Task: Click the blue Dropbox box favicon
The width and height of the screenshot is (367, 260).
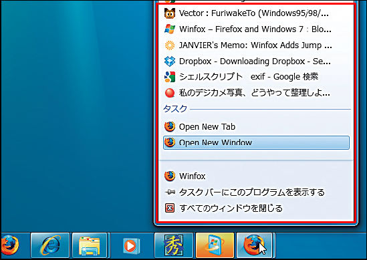Action: tap(170, 61)
